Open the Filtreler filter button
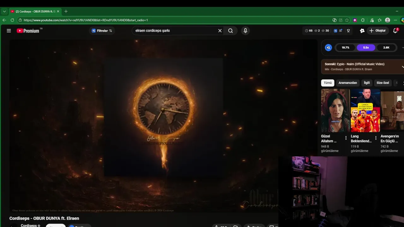The height and width of the screenshot is (227, 404). tap(102, 31)
